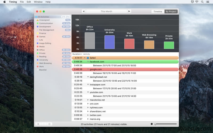The height and width of the screenshot is (133, 213).
Task: Click the Unassigned project icon in sidebar
Action: click(38, 20)
